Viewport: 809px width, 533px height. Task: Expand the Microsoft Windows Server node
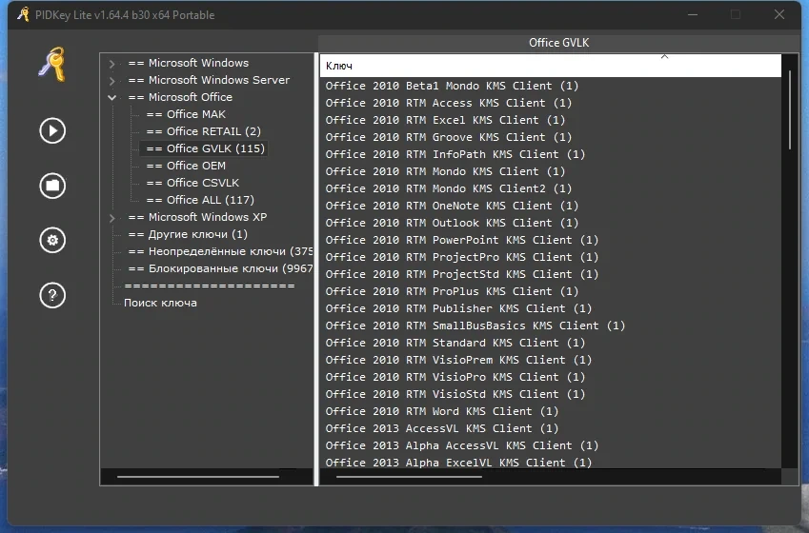tap(111, 80)
